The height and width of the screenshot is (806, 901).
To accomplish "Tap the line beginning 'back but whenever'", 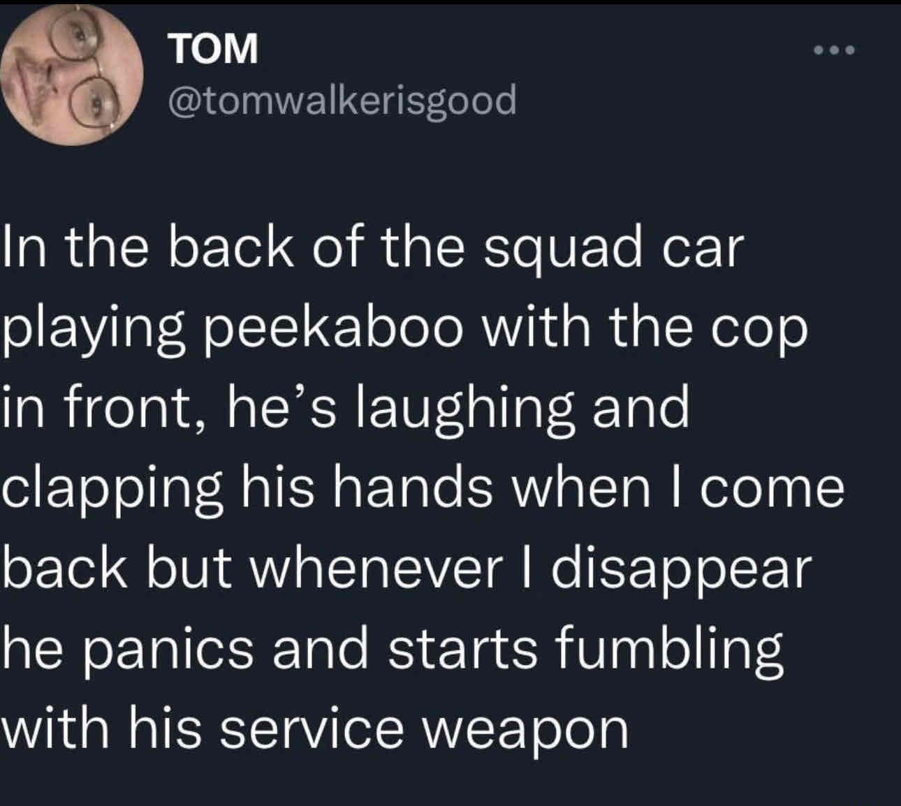I will tap(409, 570).
